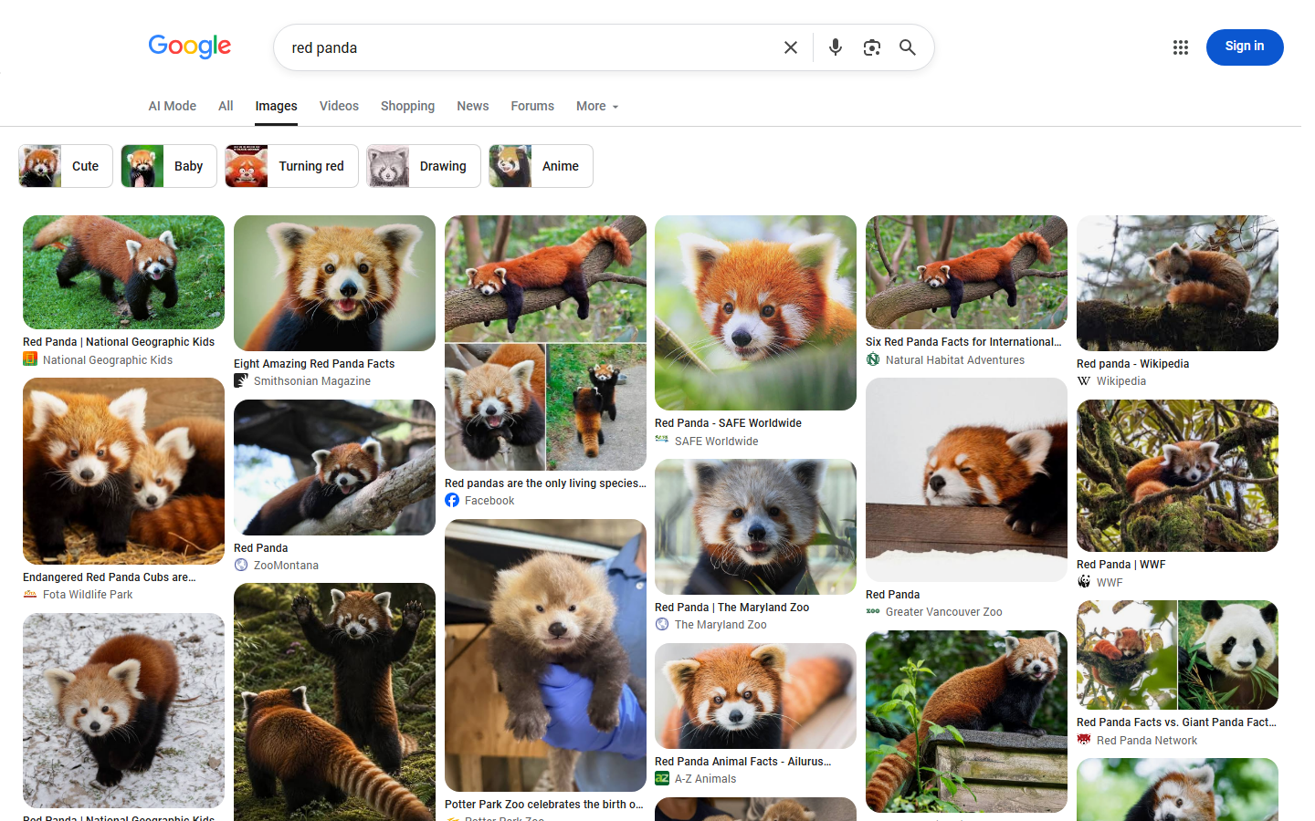
Task: Click the A-Z Animals favicon
Action: [x=662, y=778]
